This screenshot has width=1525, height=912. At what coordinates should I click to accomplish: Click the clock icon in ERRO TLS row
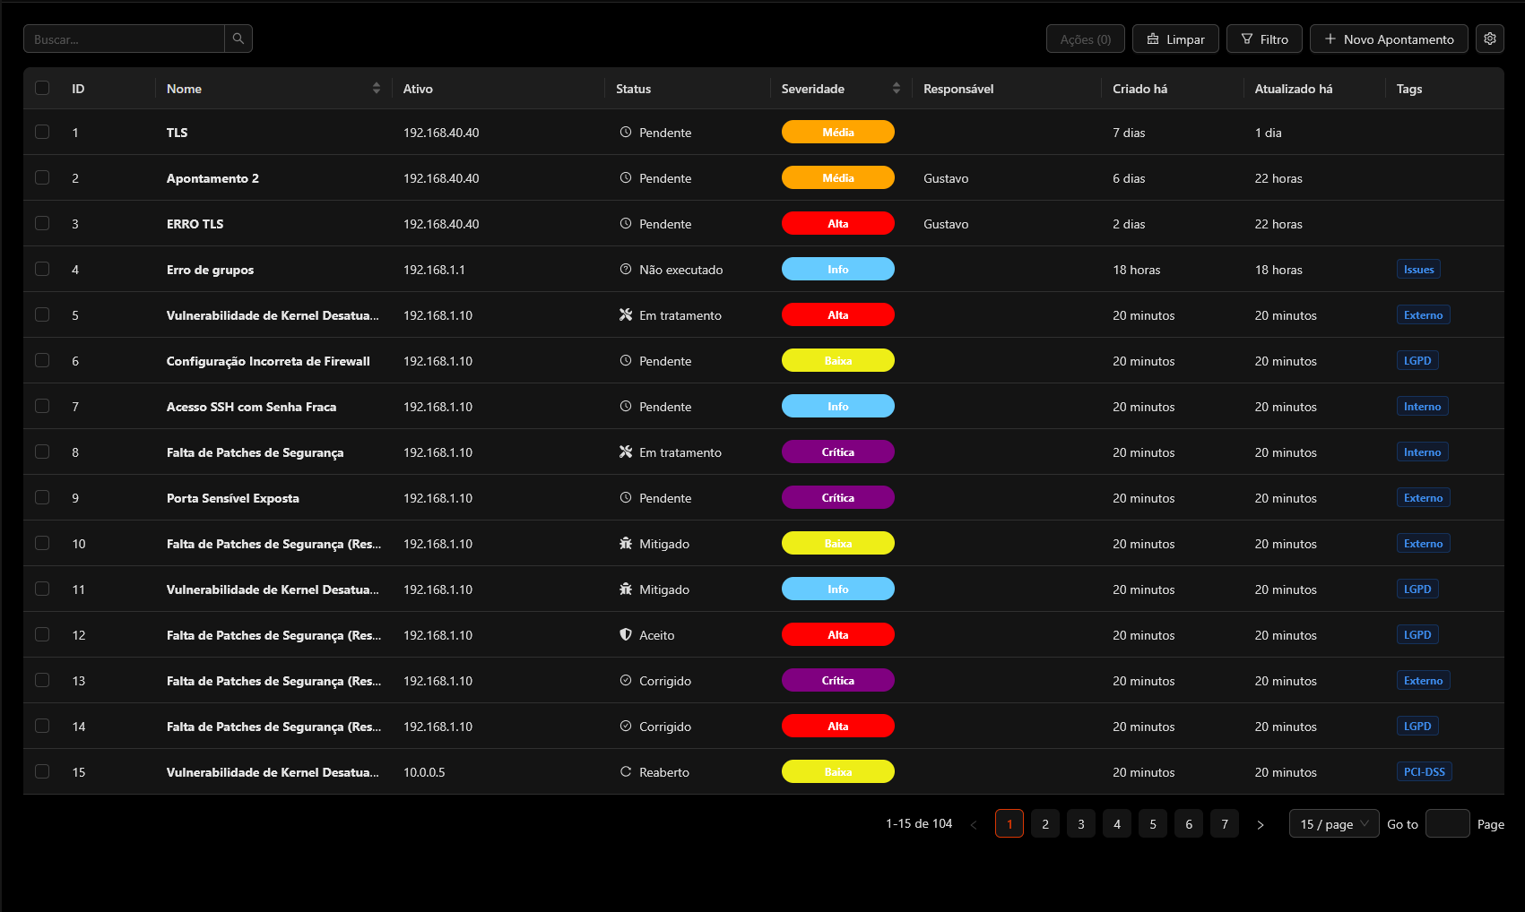tap(626, 223)
